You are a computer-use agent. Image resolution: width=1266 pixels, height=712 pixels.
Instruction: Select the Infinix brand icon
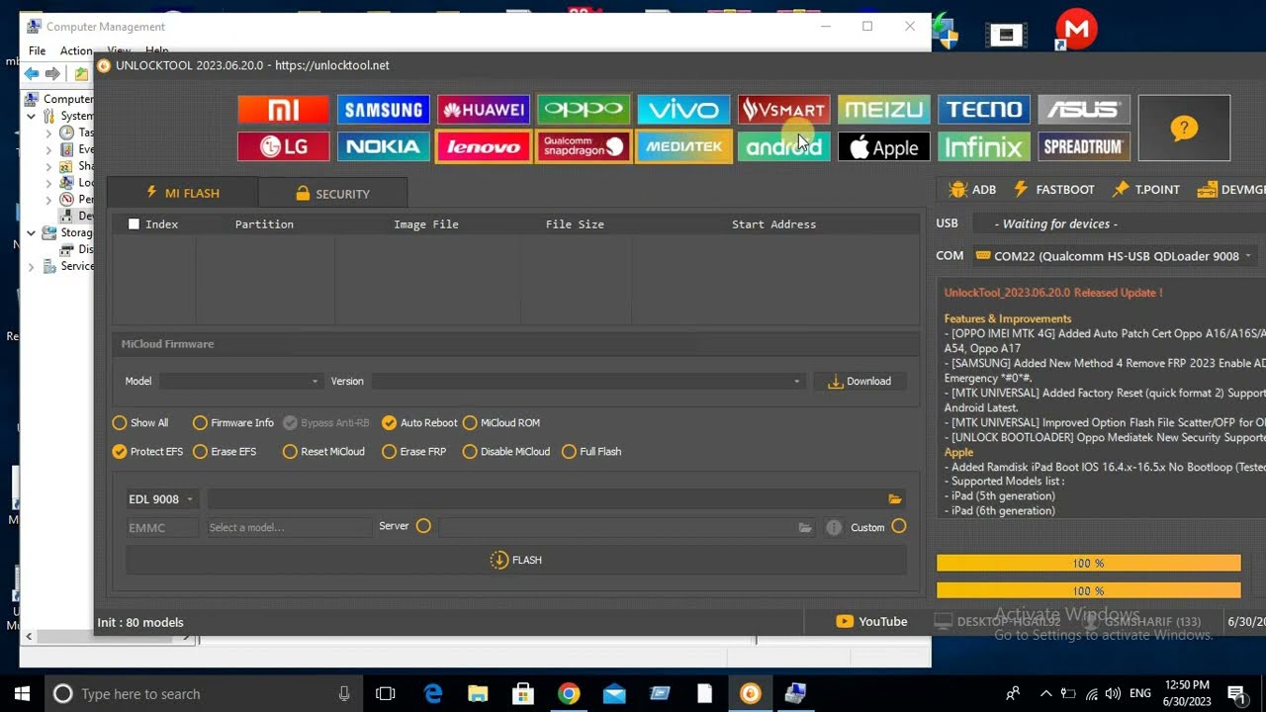coord(984,147)
